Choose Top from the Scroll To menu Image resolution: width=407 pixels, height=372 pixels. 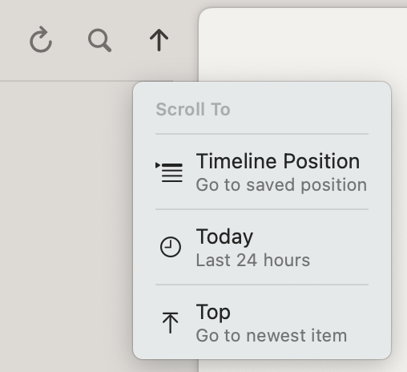pyautogui.click(x=262, y=322)
